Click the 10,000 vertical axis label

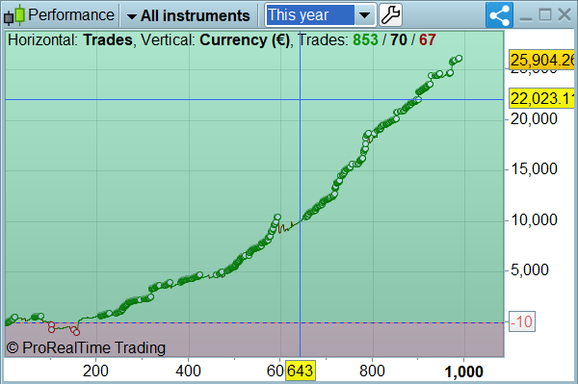point(534,219)
